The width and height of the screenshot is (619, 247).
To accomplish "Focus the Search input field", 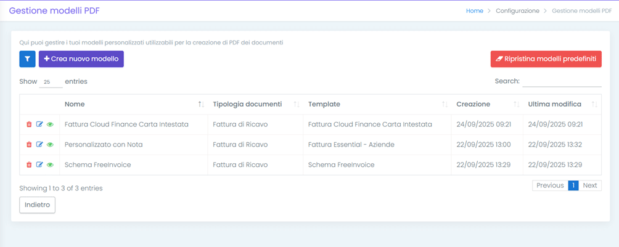I will pyautogui.click(x=562, y=81).
